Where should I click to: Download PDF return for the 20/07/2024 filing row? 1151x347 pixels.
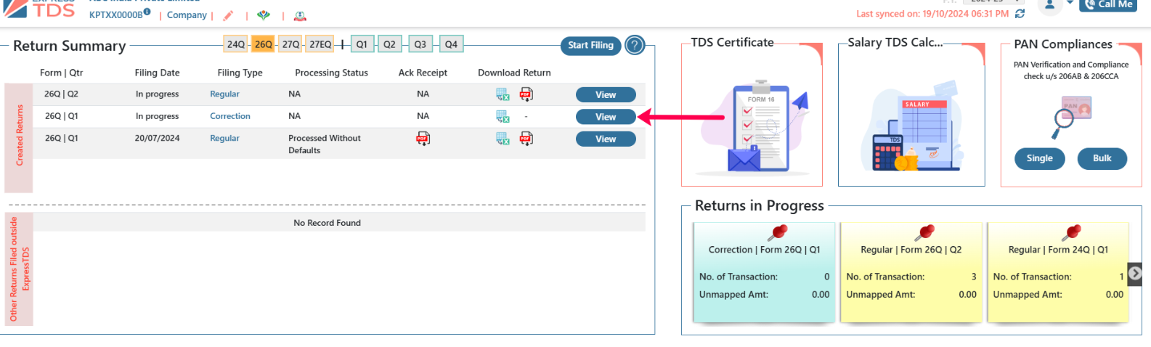pos(526,138)
